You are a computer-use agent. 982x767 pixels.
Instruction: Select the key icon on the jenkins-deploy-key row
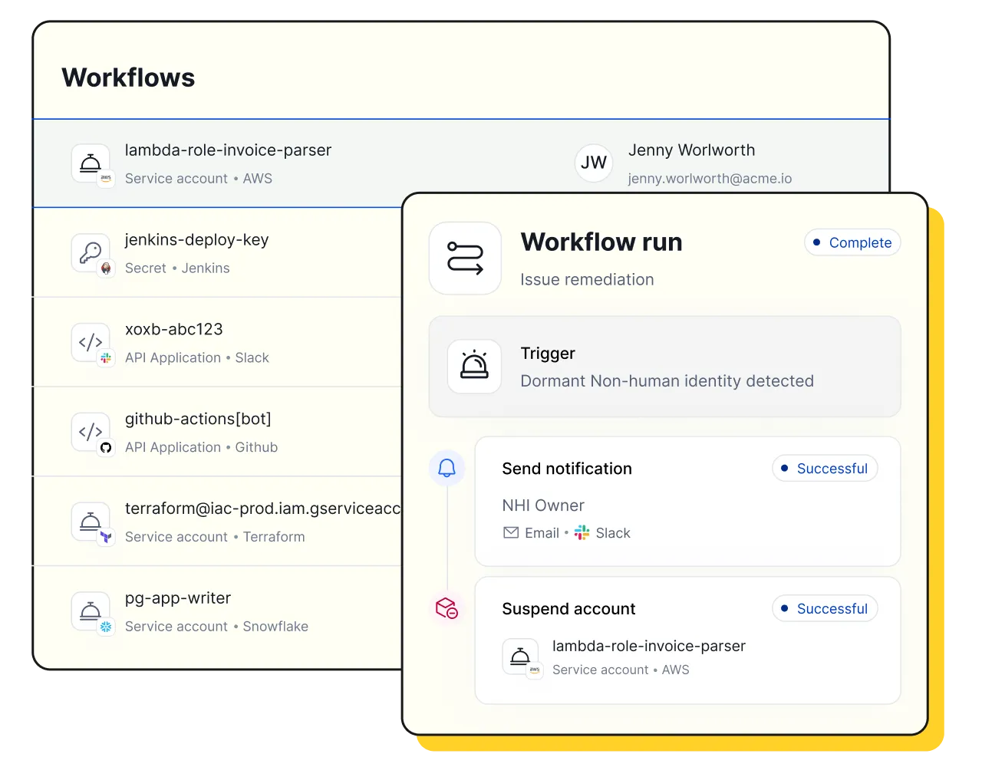[x=90, y=252]
